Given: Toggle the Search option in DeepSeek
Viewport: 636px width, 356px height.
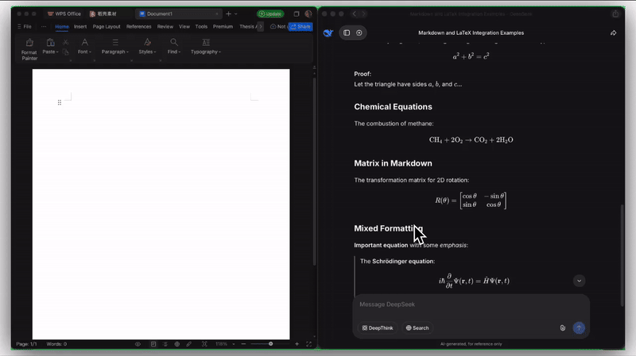Looking at the screenshot, I should 417,327.
